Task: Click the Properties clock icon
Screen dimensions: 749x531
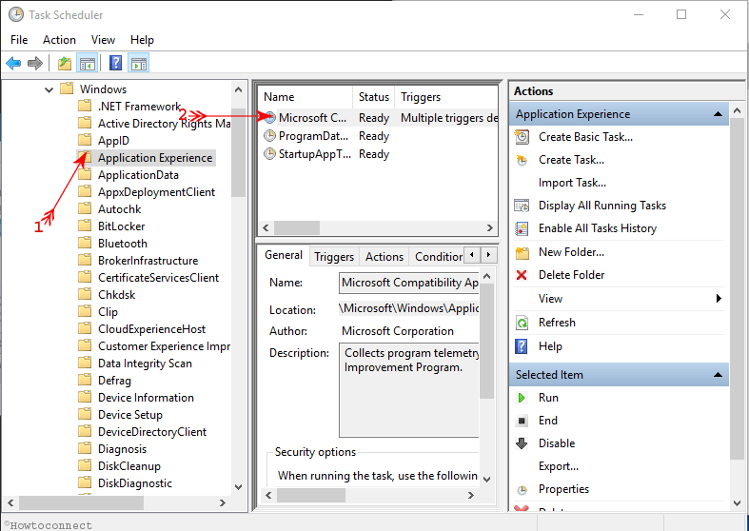Action: click(522, 489)
